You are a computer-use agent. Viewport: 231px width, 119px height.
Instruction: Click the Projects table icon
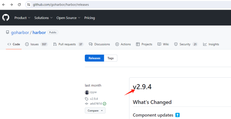(x=138, y=44)
